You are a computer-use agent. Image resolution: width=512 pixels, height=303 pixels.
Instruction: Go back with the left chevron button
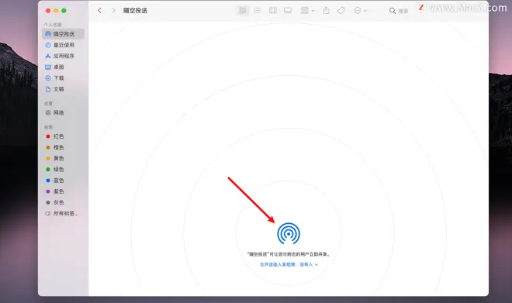click(99, 10)
